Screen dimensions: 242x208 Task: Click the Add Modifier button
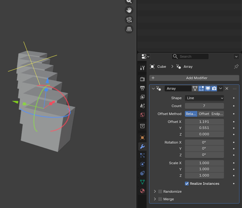[194, 78]
